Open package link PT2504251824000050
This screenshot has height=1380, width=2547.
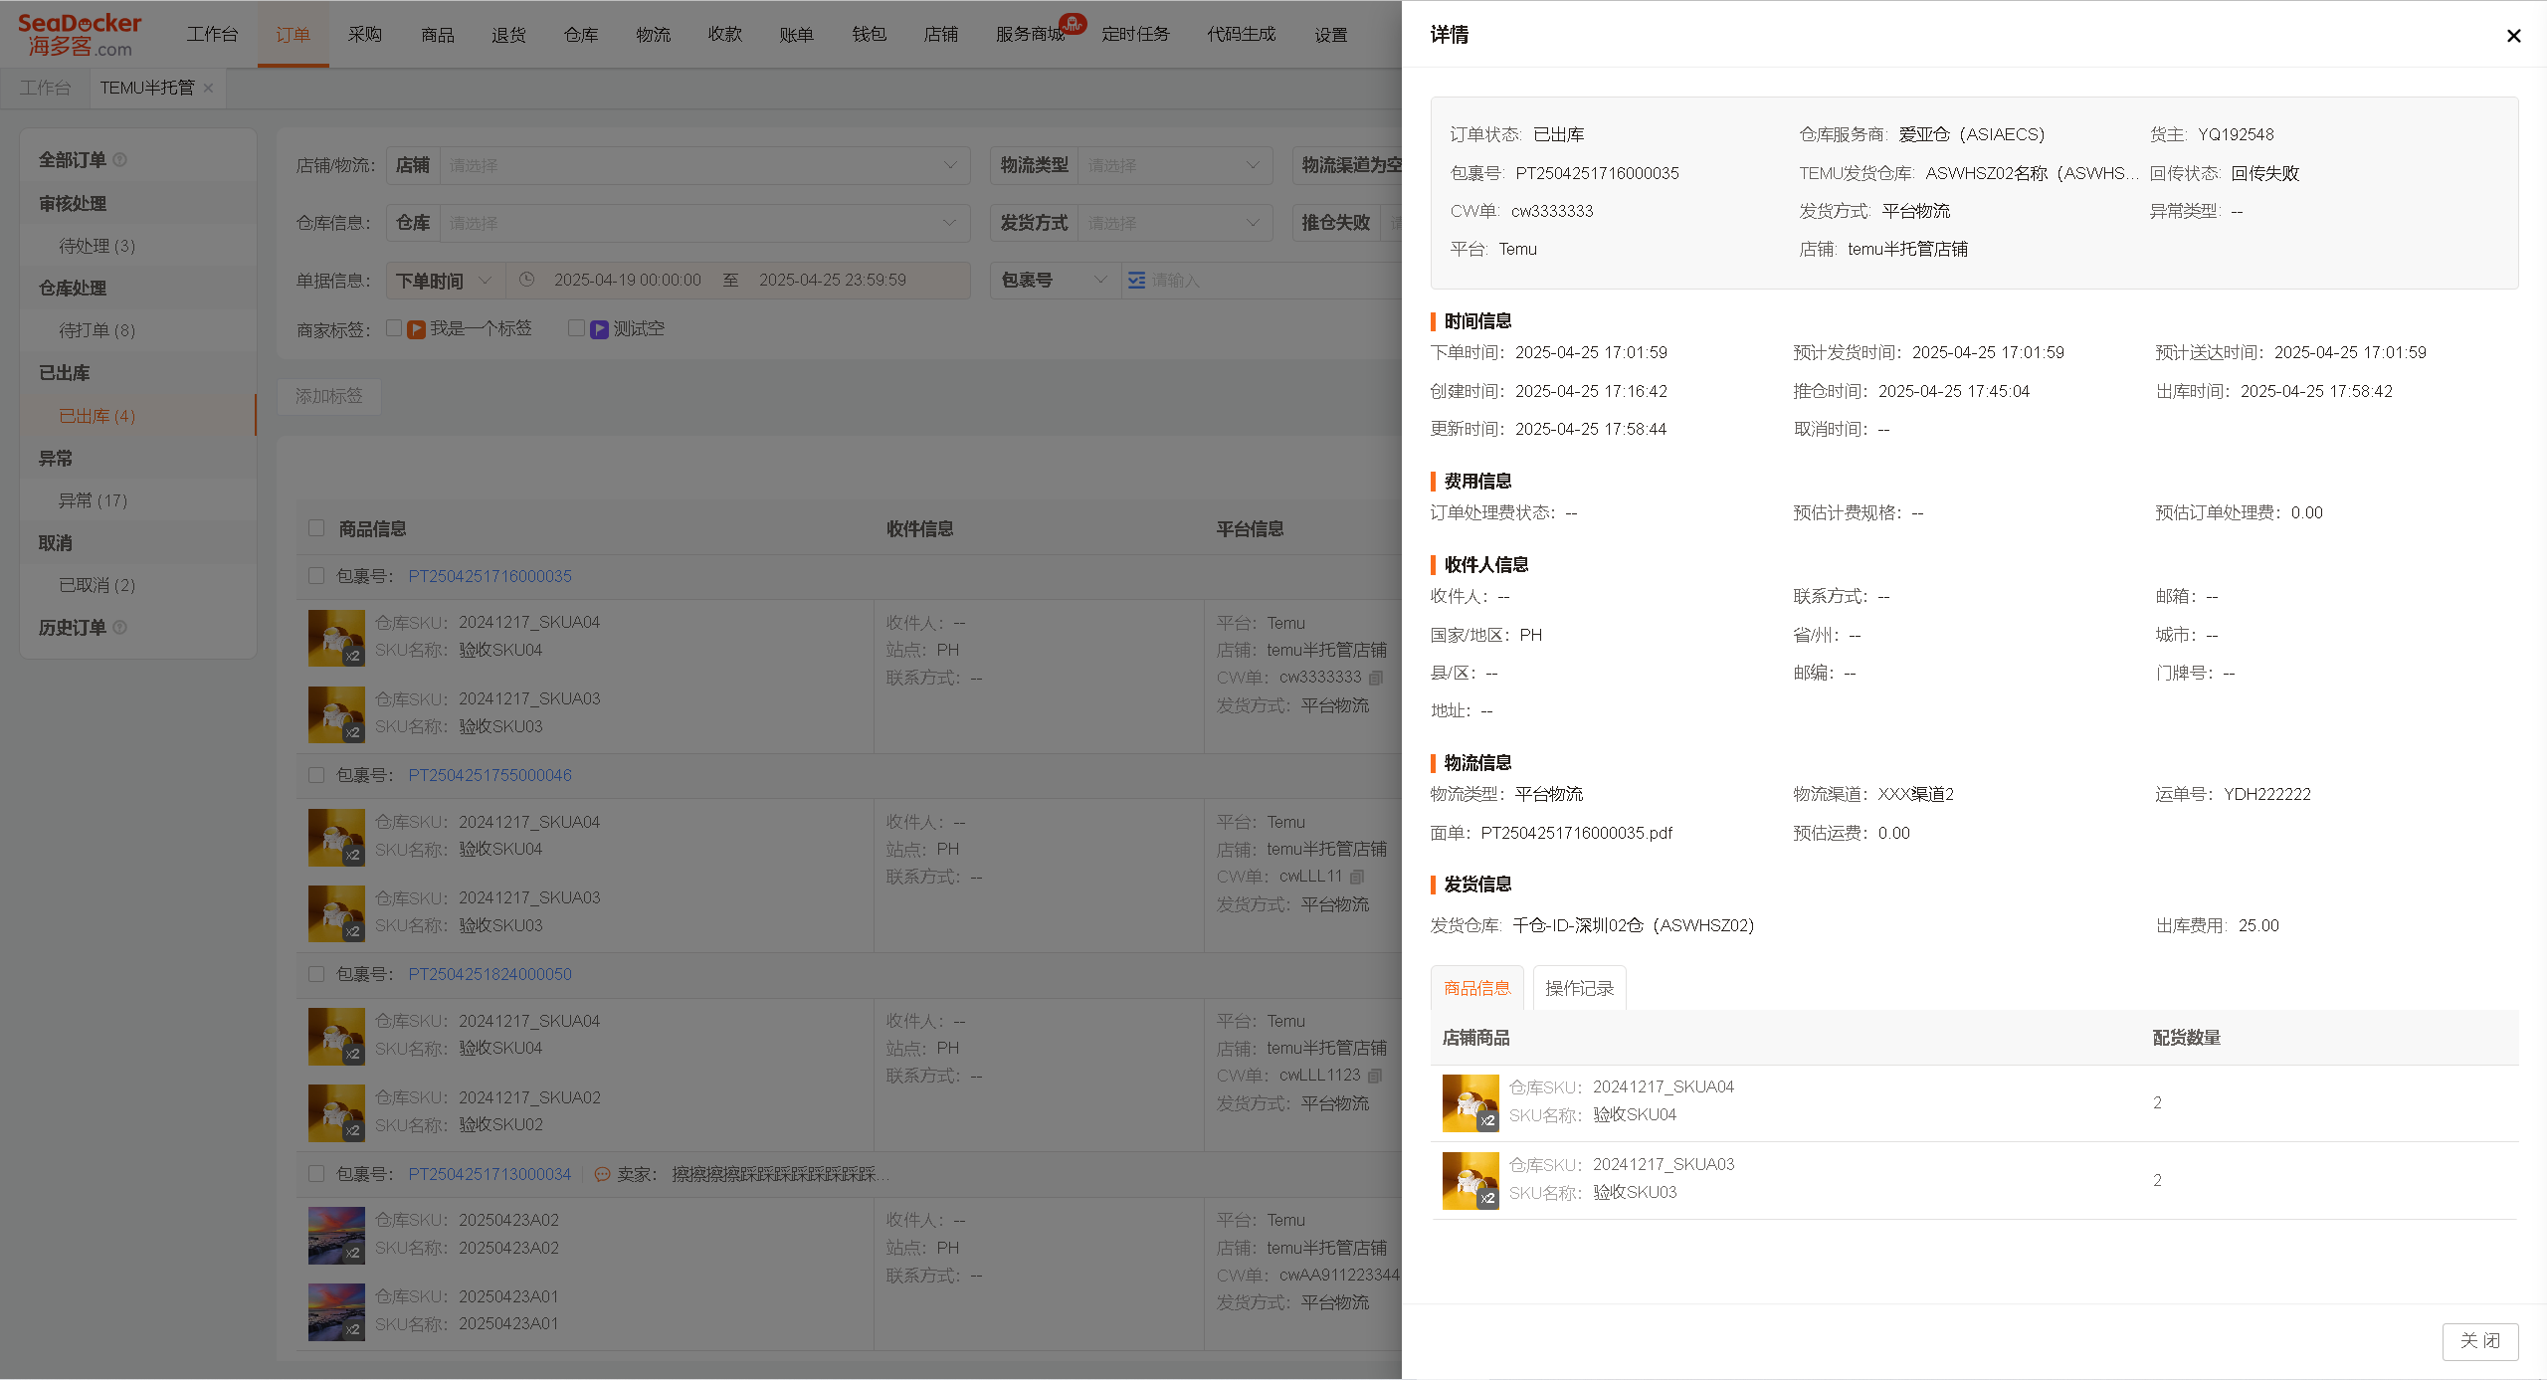coord(490,974)
